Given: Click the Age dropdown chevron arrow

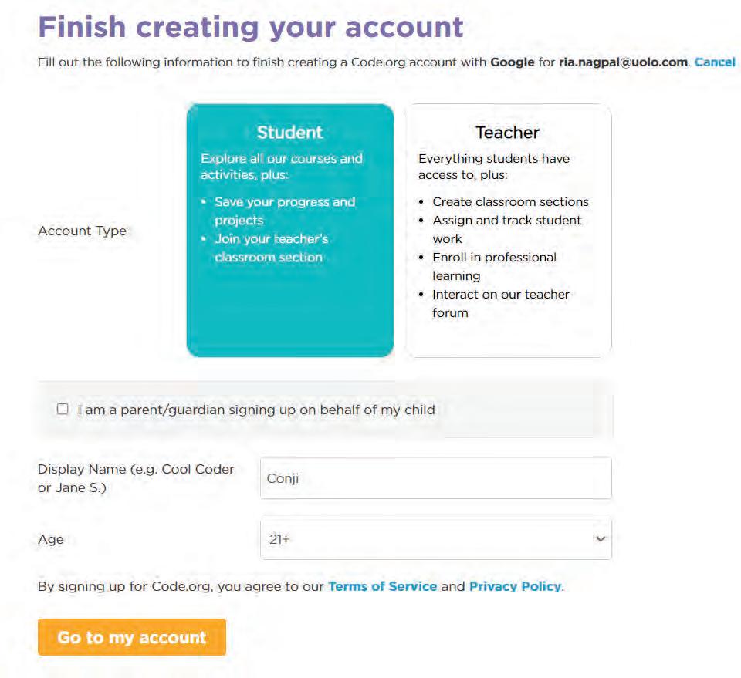Looking at the screenshot, I should click(601, 539).
